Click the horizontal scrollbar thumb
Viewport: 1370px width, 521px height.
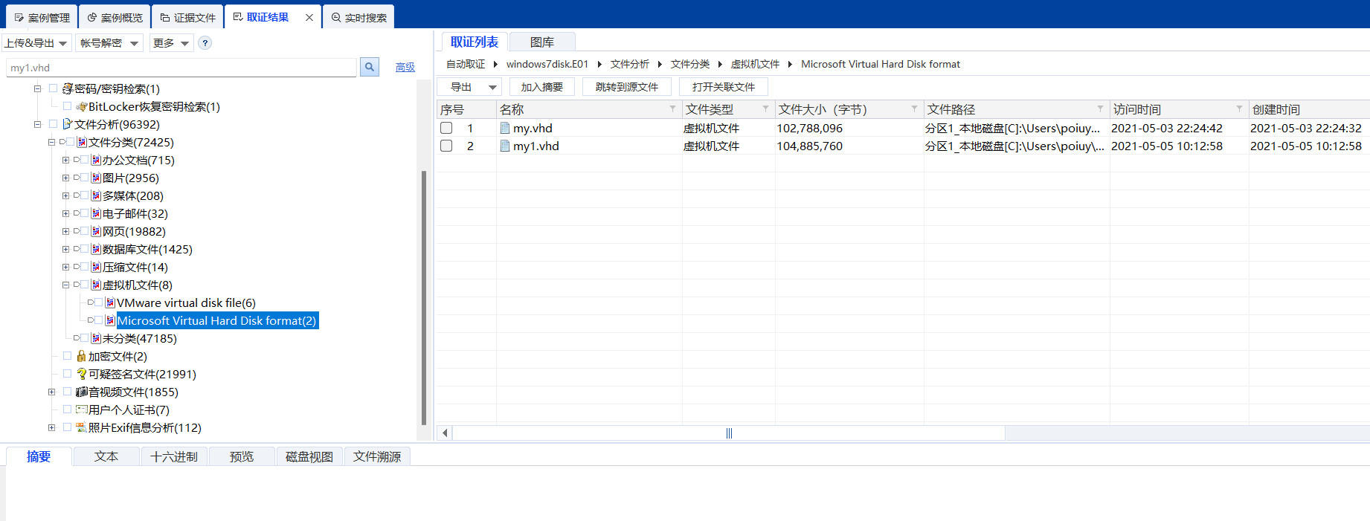(729, 433)
